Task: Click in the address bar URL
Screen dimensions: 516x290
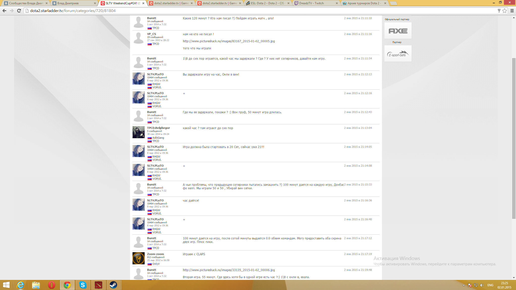Action: click(x=73, y=11)
